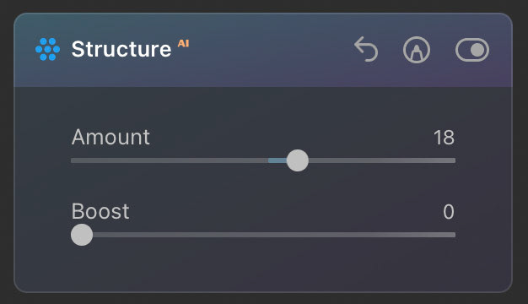Click the Amount track's far right end
The height and width of the screenshot is (304, 528).
point(453,160)
